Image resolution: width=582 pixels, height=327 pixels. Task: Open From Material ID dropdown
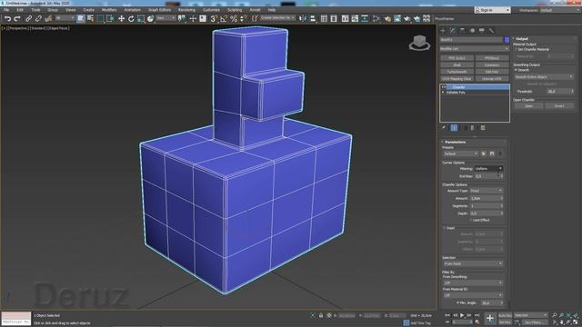coord(473,295)
